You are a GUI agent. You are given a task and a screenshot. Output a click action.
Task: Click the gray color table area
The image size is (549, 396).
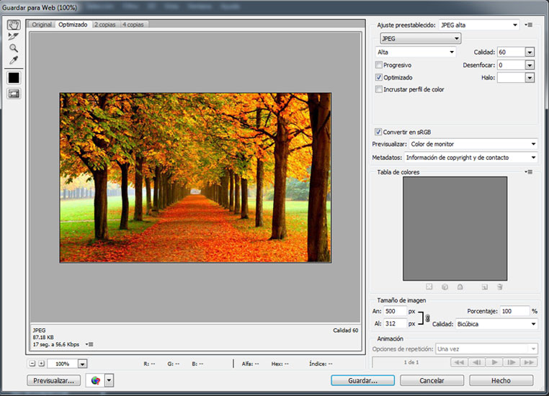pyautogui.click(x=455, y=228)
